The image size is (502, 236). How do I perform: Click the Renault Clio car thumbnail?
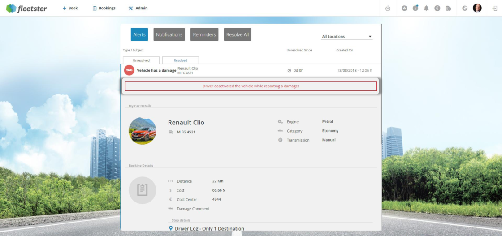143,131
